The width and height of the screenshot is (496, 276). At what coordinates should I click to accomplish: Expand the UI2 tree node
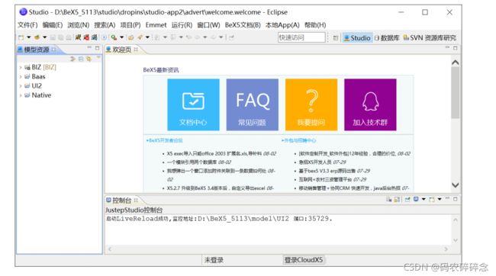21,86
